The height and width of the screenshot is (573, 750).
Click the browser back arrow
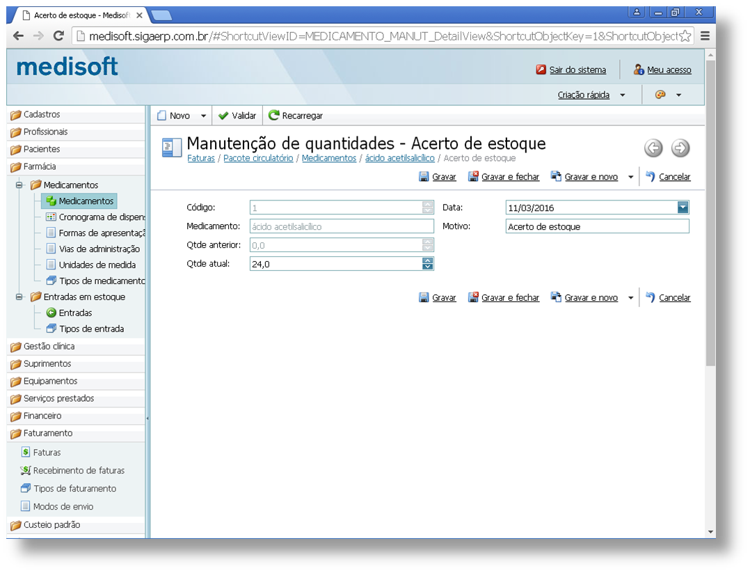pos(19,36)
